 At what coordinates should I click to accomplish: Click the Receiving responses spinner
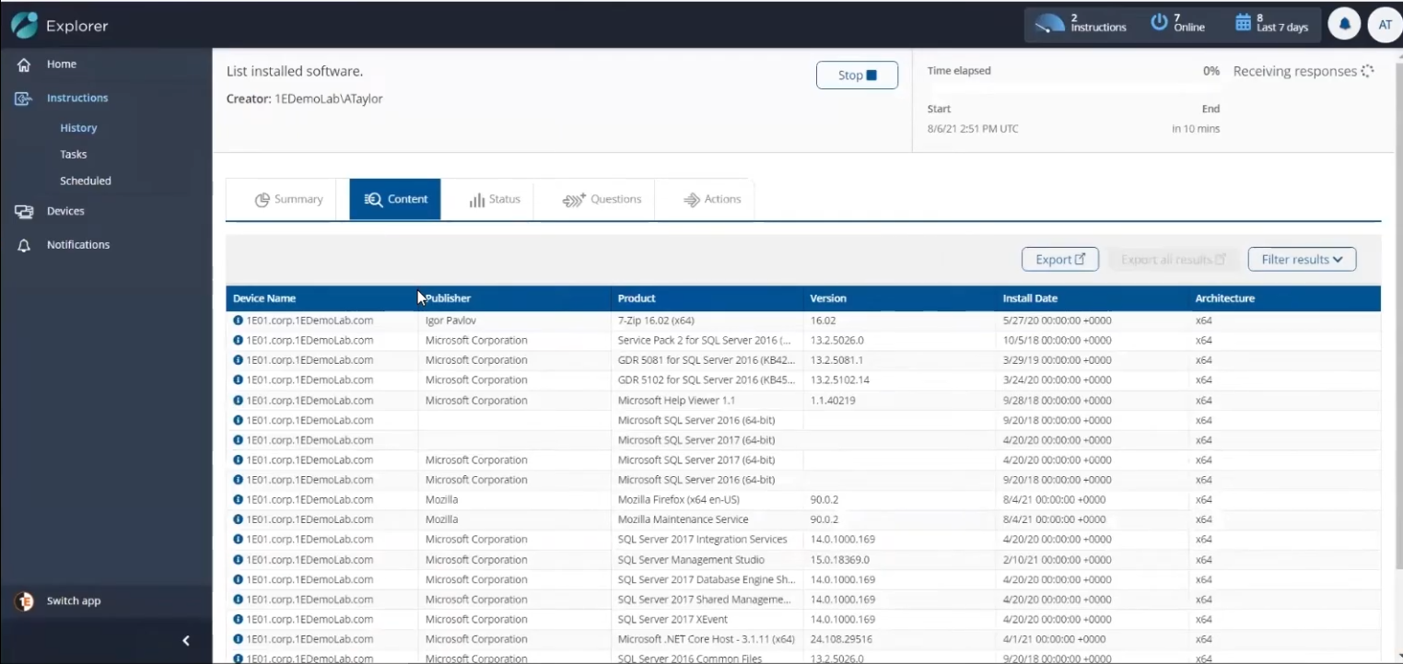pyautogui.click(x=1367, y=71)
